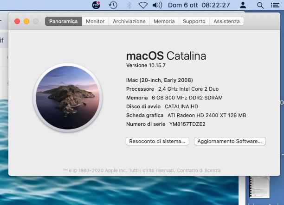Switch to the Monitor tab
This screenshot has height=205, width=284.
(95, 21)
